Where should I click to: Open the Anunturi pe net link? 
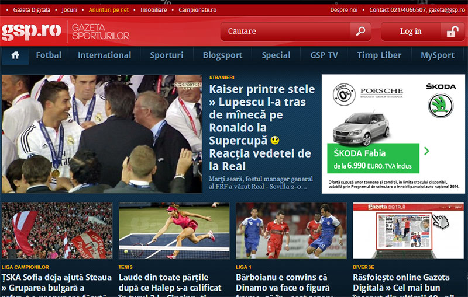point(109,10)
